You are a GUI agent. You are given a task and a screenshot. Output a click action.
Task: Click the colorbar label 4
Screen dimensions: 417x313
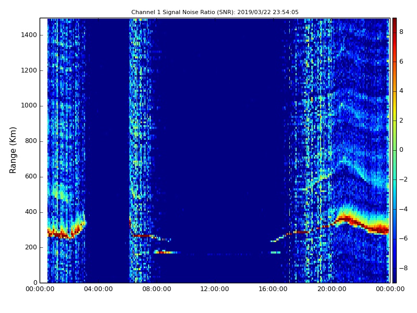click(x=401, y=91)
